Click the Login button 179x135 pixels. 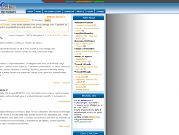pyautogui.click(x=47, y=20)
